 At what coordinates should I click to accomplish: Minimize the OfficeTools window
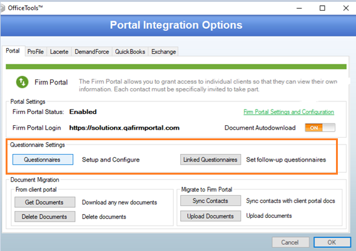point(299,8)
